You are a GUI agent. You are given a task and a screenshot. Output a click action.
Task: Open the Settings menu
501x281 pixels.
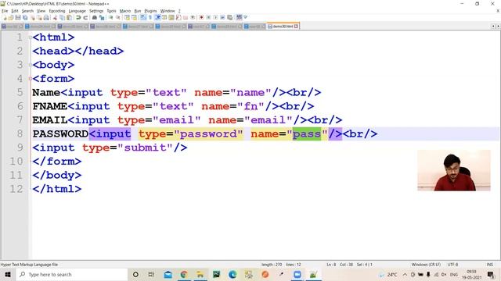[96, 11]
